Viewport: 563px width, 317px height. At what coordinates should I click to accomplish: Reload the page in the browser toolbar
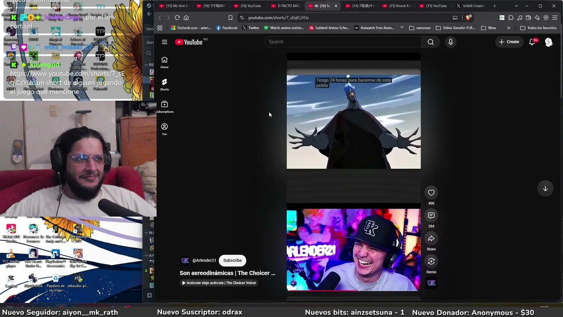click(177, 18)
